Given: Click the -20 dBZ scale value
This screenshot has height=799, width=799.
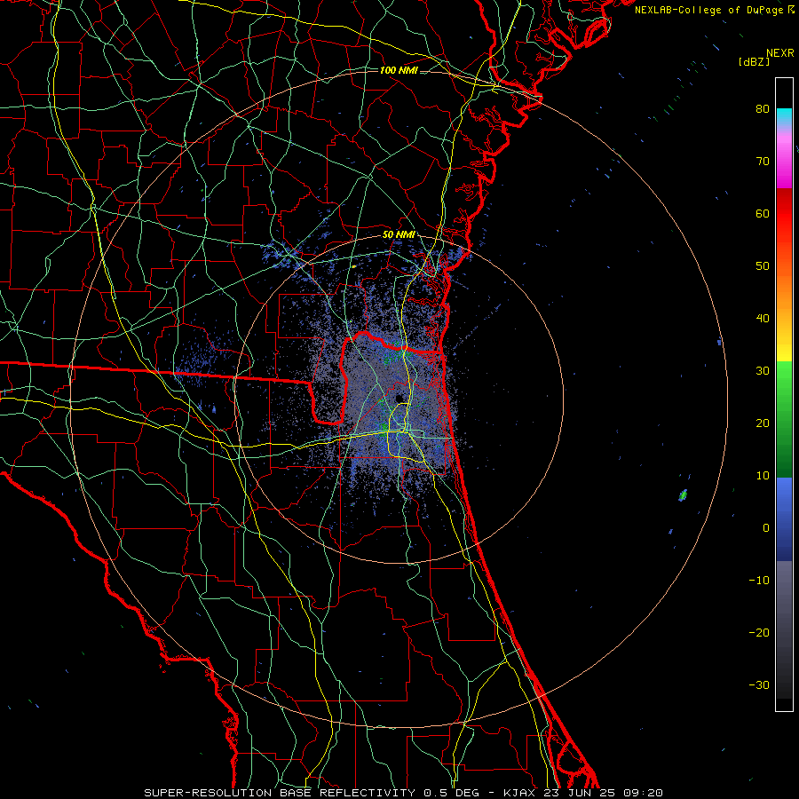Looking at the screenshot, I should [759, 632].
